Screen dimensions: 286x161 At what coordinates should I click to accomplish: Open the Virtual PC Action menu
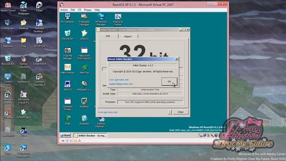click(64, 10)
